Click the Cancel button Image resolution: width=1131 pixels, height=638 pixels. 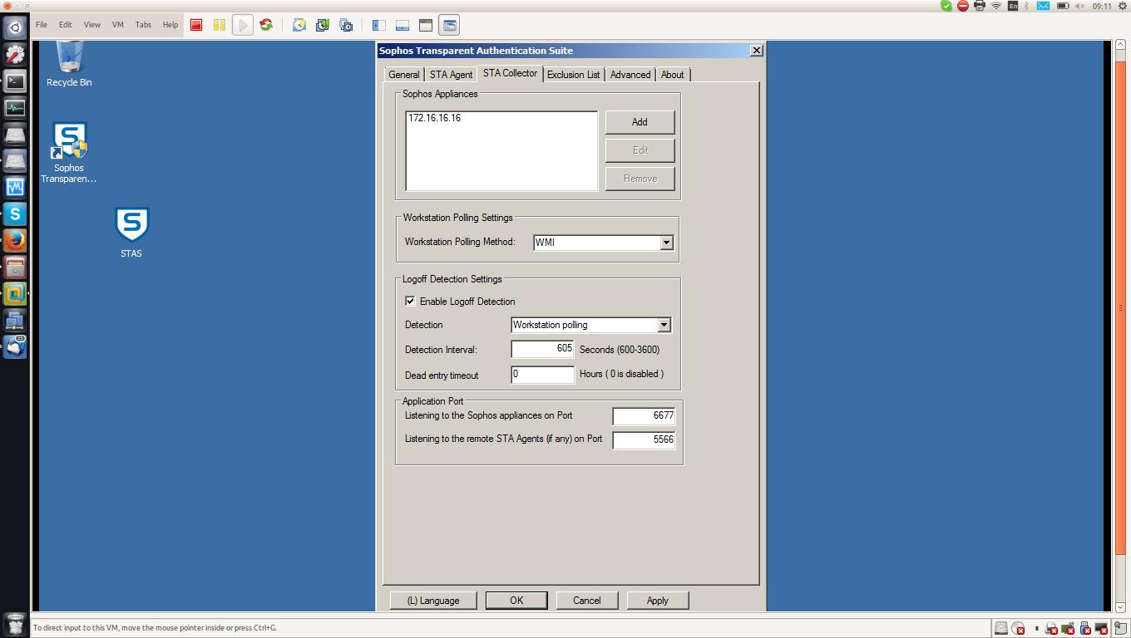586,601
